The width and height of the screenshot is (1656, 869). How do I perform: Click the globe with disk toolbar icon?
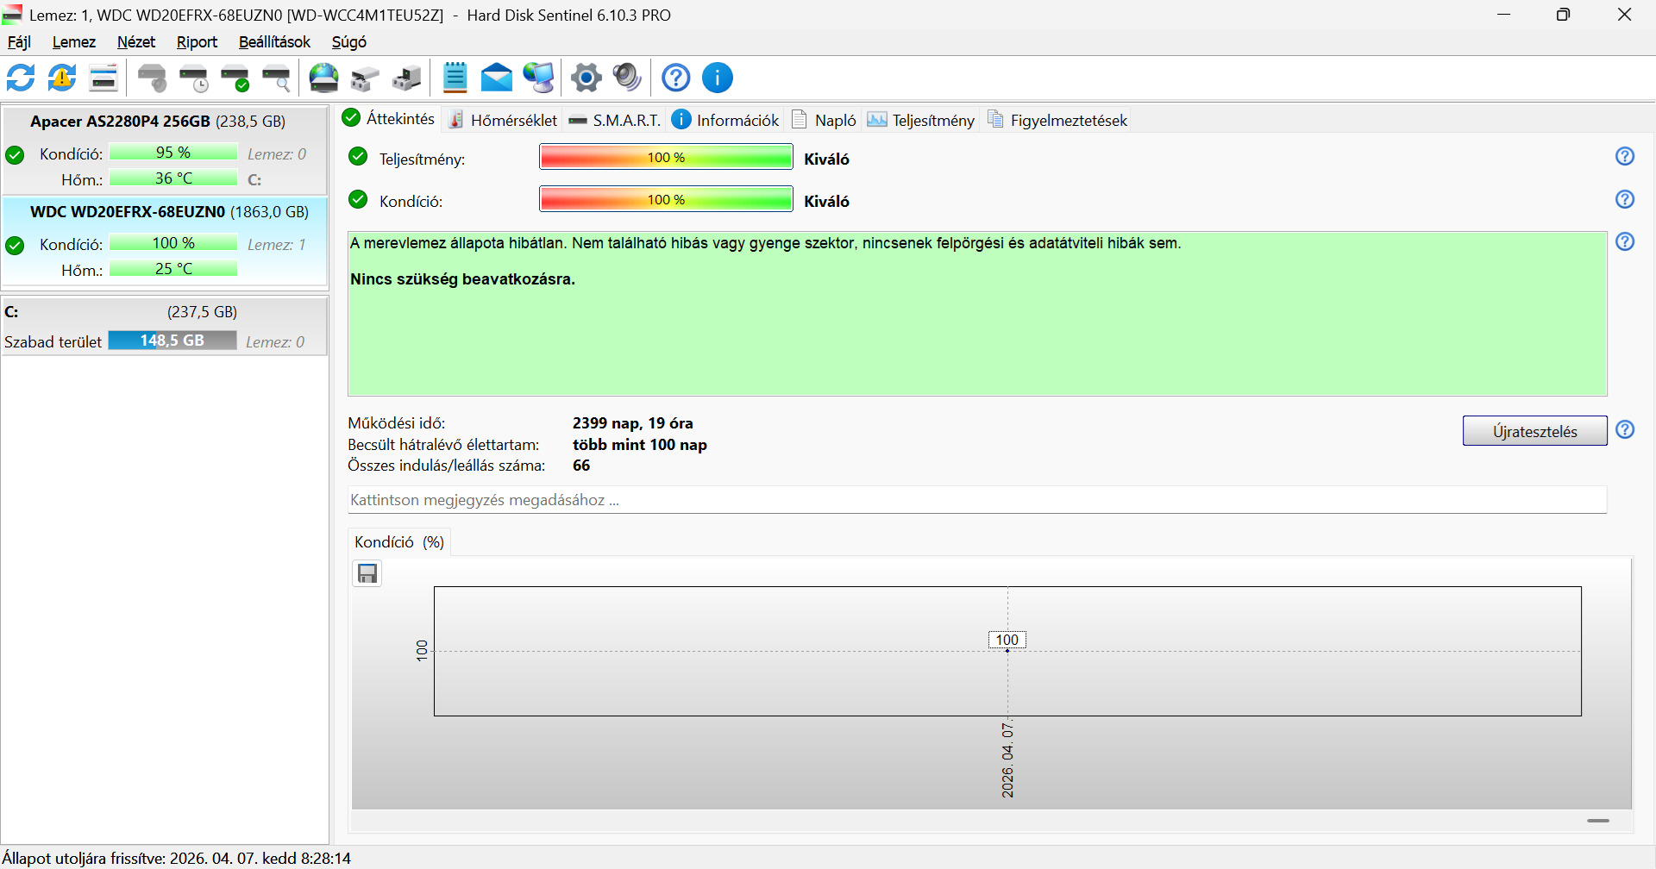324,78
